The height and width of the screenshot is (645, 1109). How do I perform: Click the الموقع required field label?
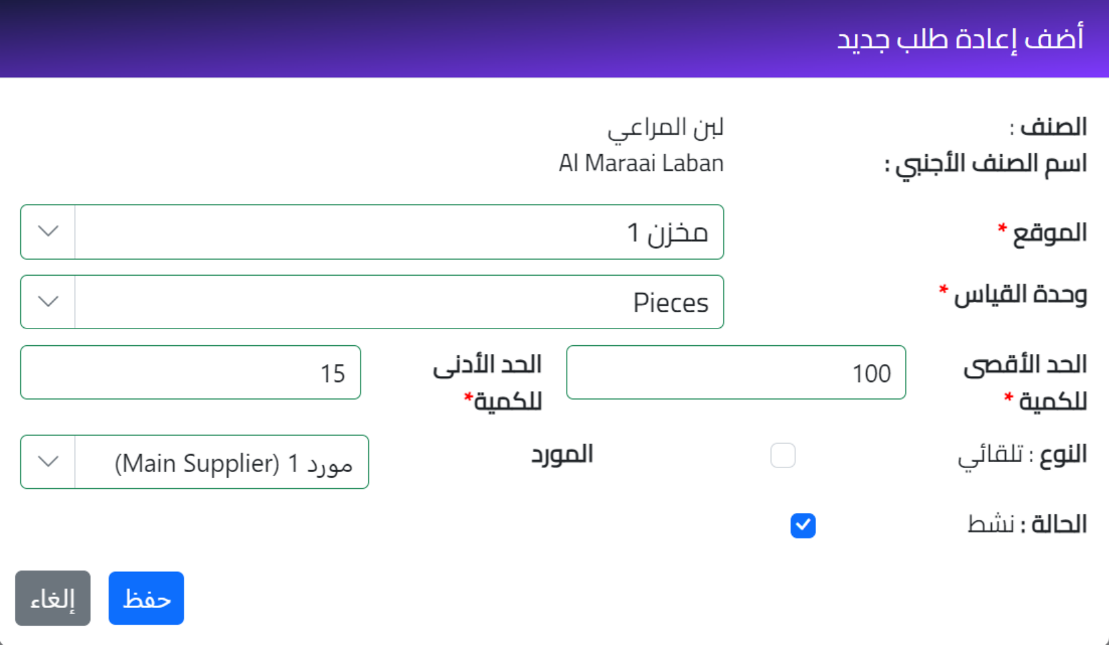coord(1049,233)
